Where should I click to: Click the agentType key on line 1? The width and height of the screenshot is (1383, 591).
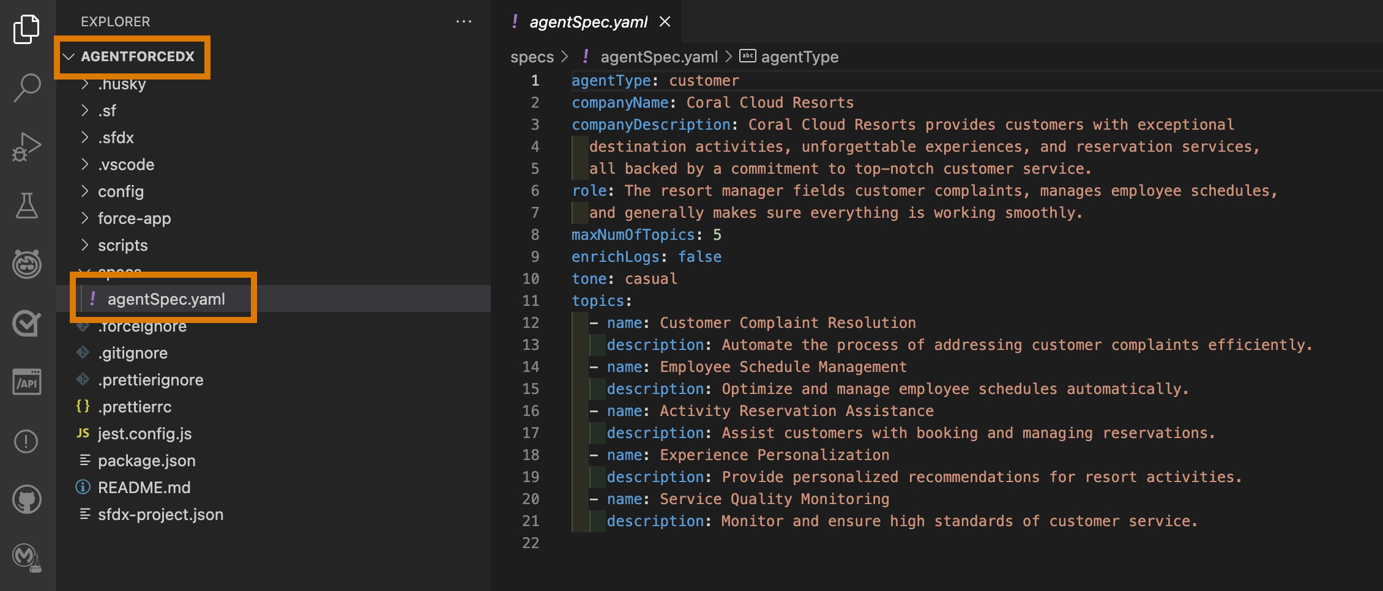click(611, 81)
